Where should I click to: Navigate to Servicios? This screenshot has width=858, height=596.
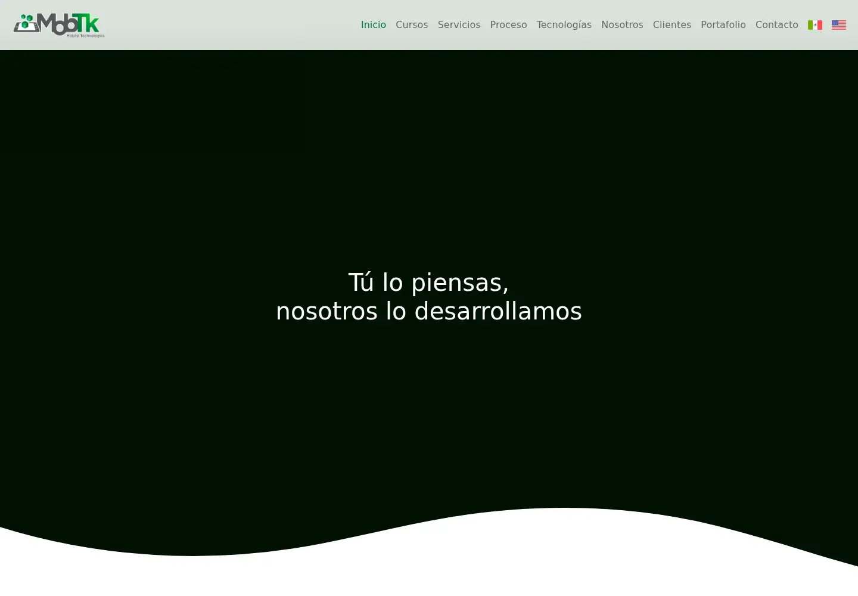point(459,25)
